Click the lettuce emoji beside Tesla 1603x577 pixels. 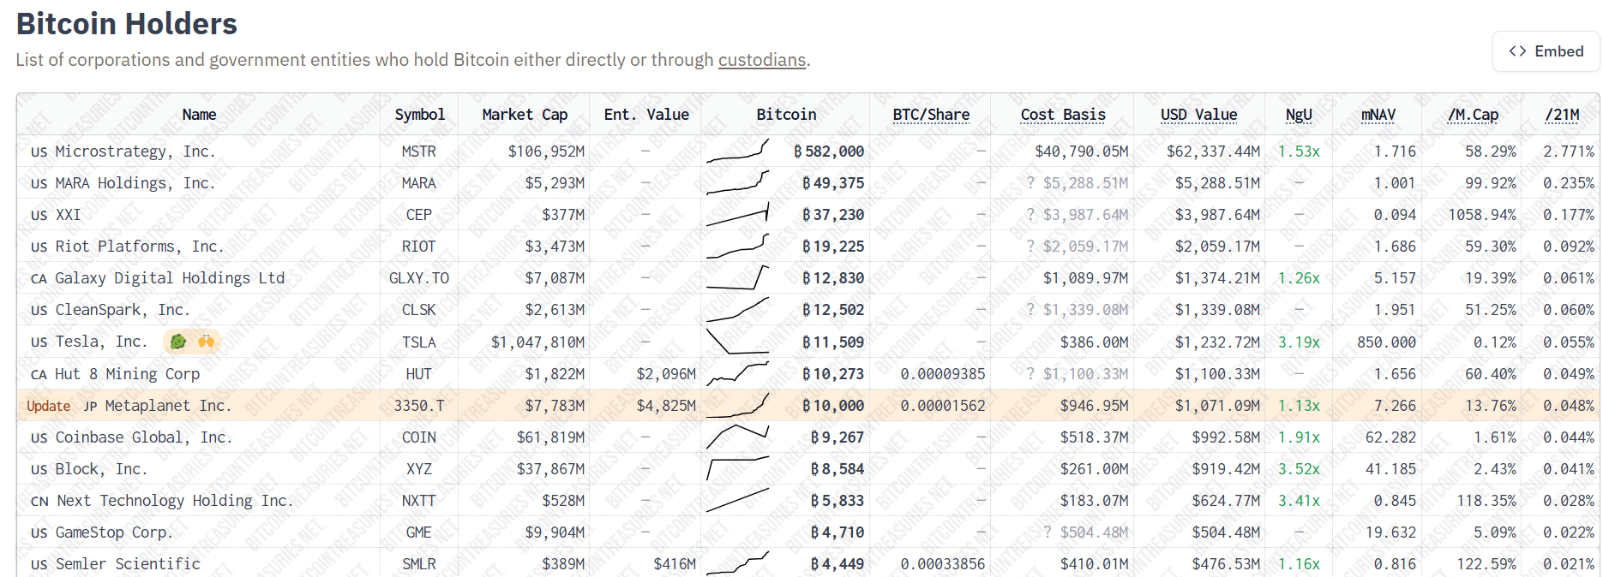(x=178, y=342)
